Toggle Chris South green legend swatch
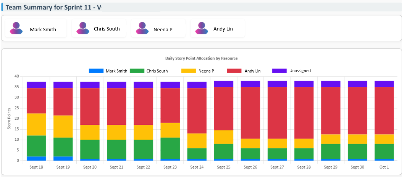 (137, 71)
